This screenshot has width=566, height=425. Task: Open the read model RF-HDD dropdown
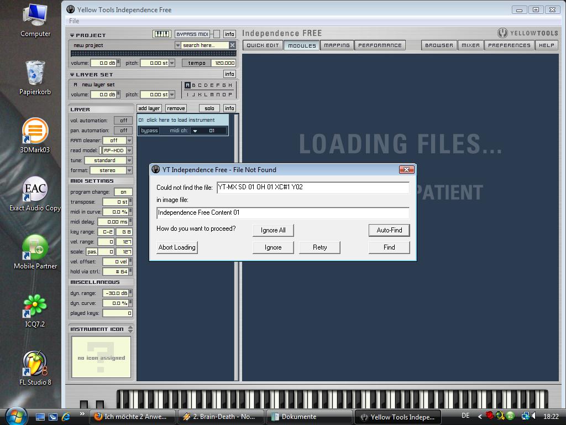[129, 151]
